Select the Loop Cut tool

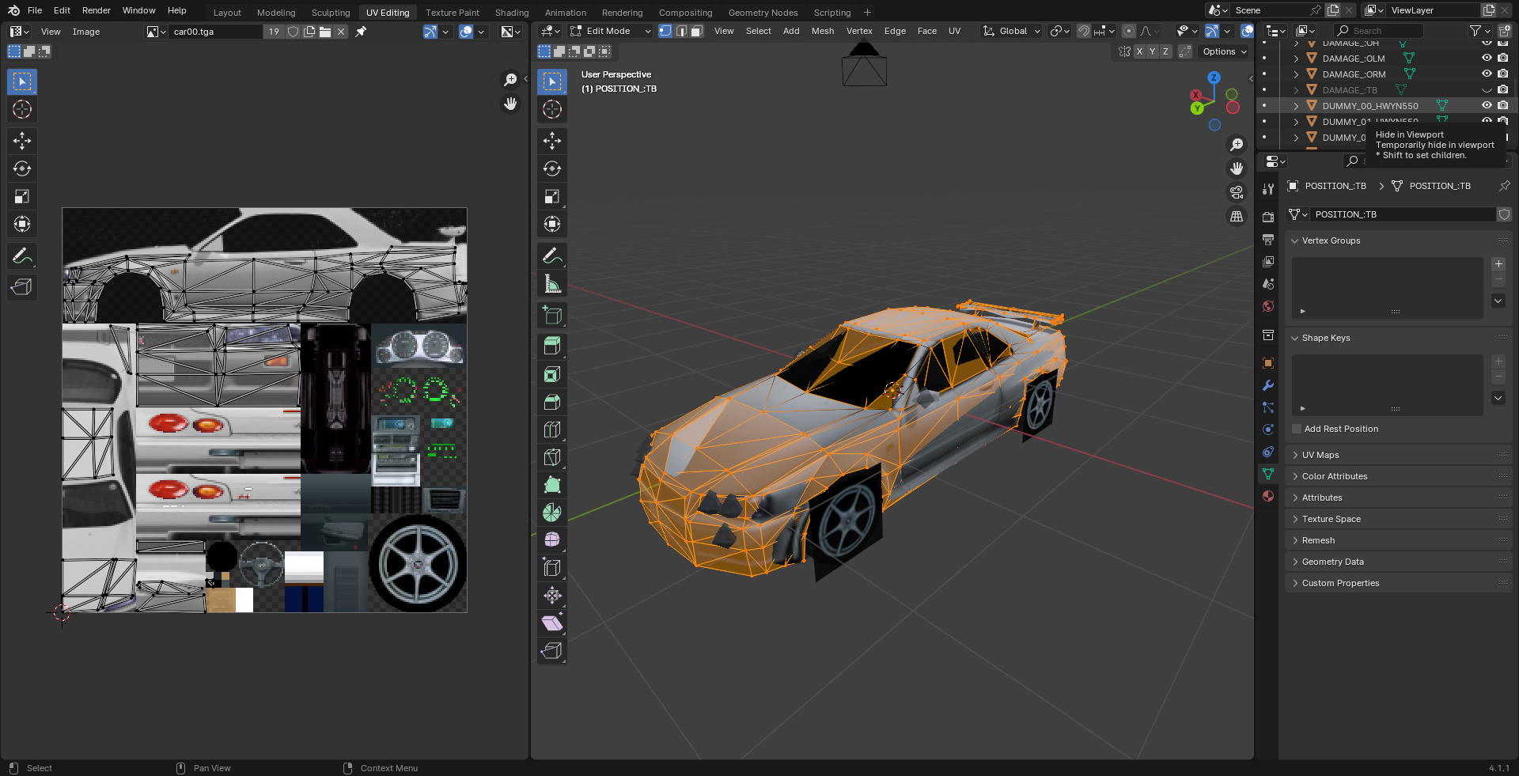(x=552, y=430)
